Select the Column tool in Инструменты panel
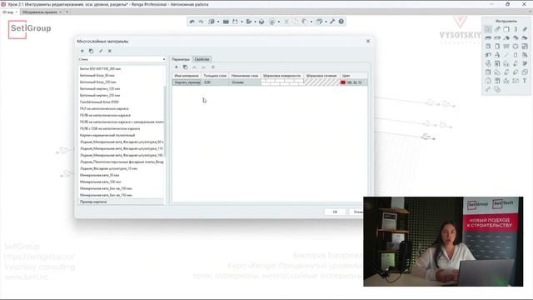 [x=516, y=29]
